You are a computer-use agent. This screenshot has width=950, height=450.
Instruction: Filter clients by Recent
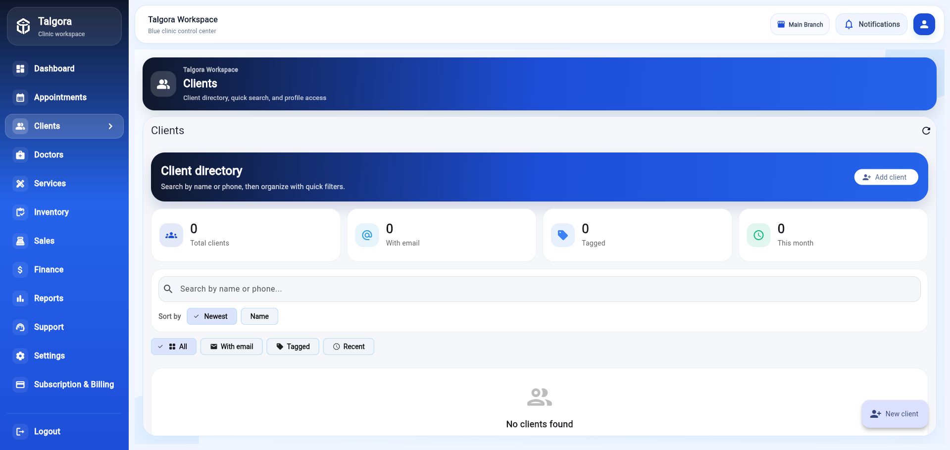pyautogui.click(x=349, y=347)
